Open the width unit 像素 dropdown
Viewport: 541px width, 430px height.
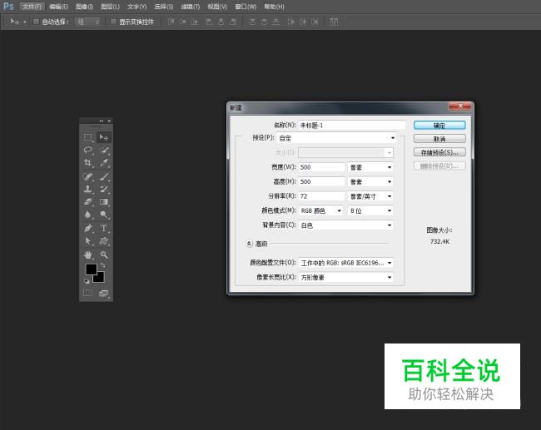pyautogui.click(x=370, y=167)
